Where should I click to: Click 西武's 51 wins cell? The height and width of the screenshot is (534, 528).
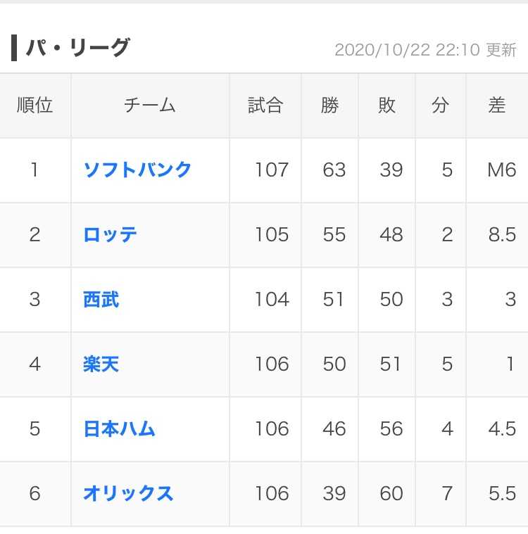click(334, 299)
